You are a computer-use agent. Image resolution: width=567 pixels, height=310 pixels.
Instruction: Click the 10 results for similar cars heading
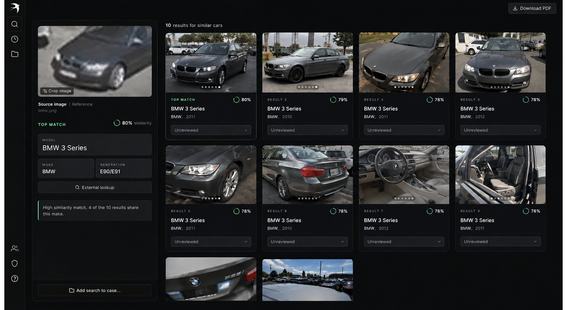pos(194,25)
